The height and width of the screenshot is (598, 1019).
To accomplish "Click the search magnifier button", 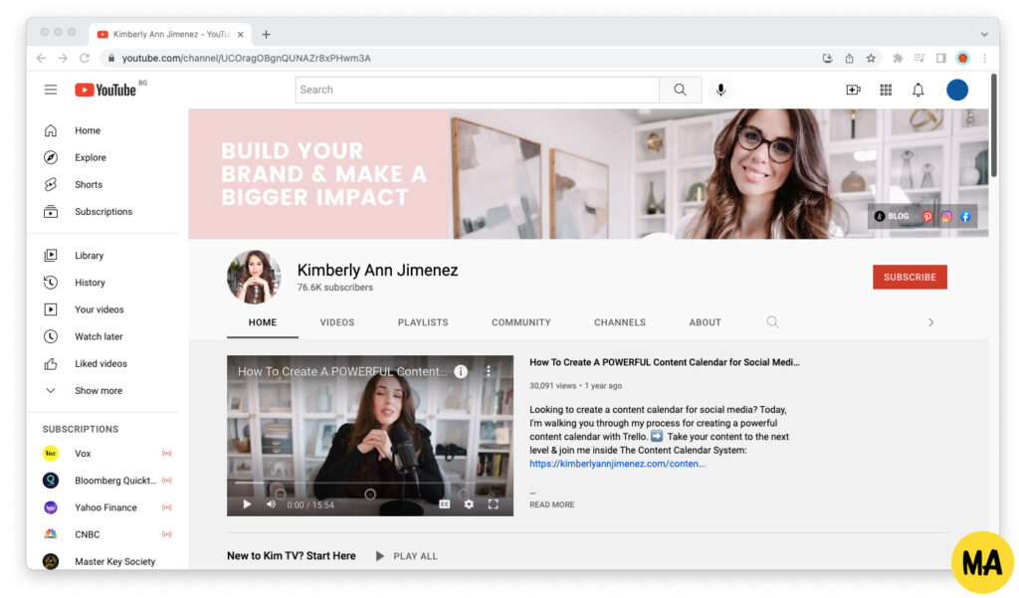I will click(680, 90).
